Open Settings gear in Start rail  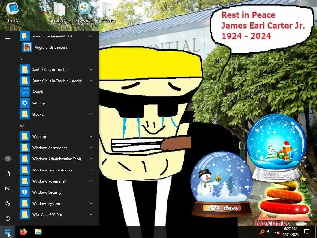[x=8, y=203]
